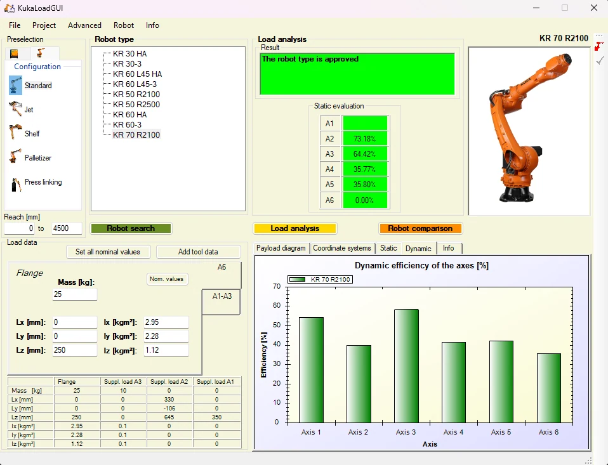Image resolution: width=608 pixels, height=465 pixels.
Task: Click the red robot icon at right edge
Action: click(x=600, y=46)
